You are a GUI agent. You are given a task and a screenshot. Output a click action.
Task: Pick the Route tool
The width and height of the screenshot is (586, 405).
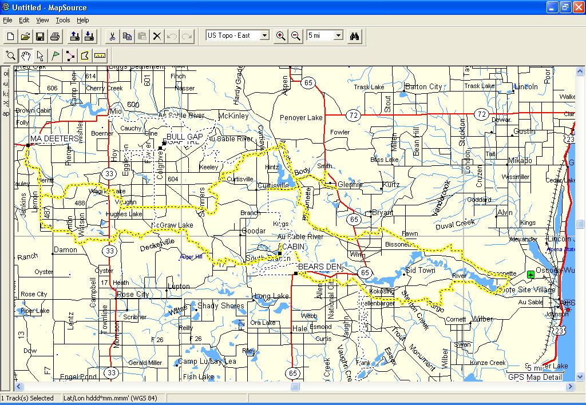click(70, 55)
